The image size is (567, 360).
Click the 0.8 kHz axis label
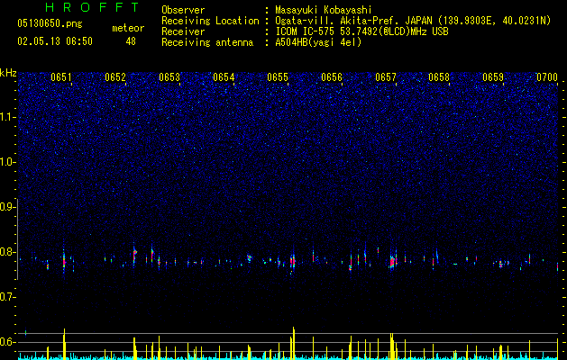pyautogui.click(x=8, y=252)
